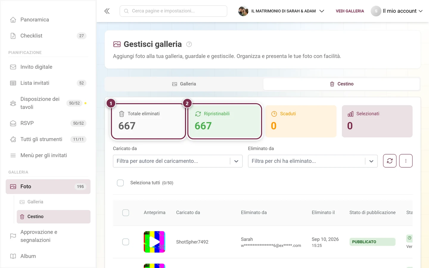The width and height of the screenshot is (429, 268).
Task: Select the Scaduti stat card
Action: pyautogui.click(x=301, y=121)
